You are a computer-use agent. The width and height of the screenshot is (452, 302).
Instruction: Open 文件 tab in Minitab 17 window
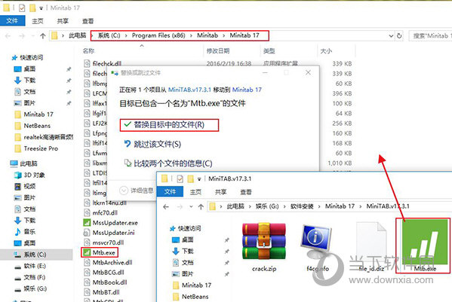pos(12,20)
